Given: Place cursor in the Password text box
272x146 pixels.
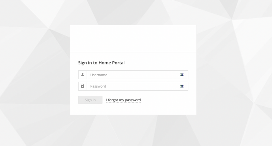Looking at the screenshot, I should [x=133, y=86].
